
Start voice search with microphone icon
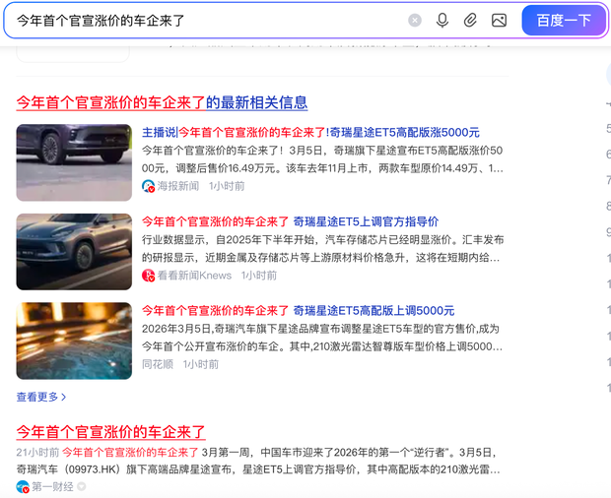click(442, 21)
